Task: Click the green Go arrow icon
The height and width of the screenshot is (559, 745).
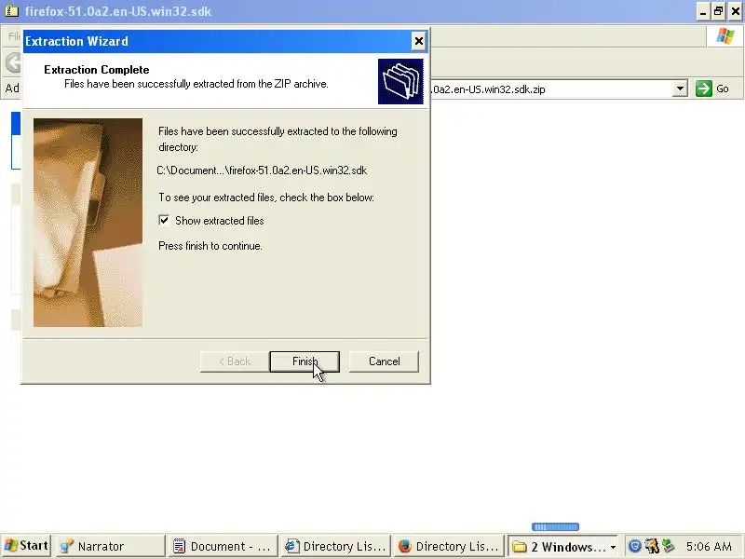Action: [x=704, y=89]
